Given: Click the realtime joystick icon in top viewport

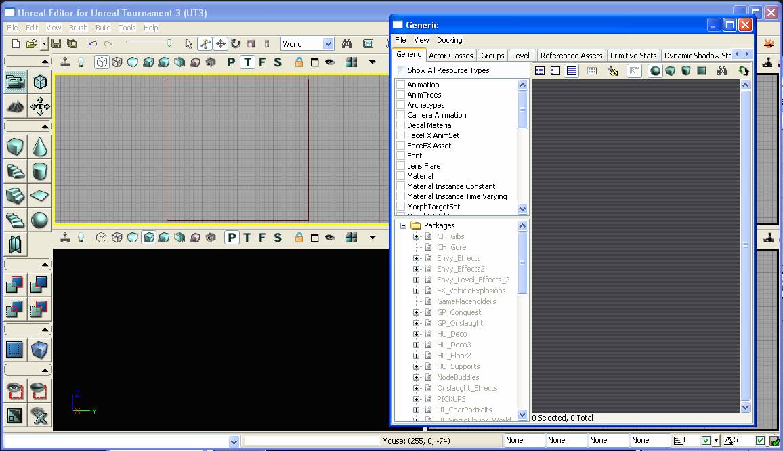Looking at the screenshot, I should coord(65,62).
